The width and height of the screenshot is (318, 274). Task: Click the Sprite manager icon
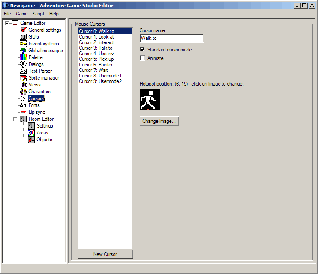(x=23, y=78)
